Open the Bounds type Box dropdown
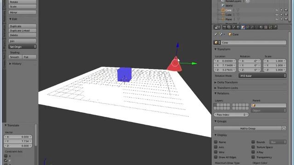Viewport: 294px width, 165px height. click(x=277, y=142)
